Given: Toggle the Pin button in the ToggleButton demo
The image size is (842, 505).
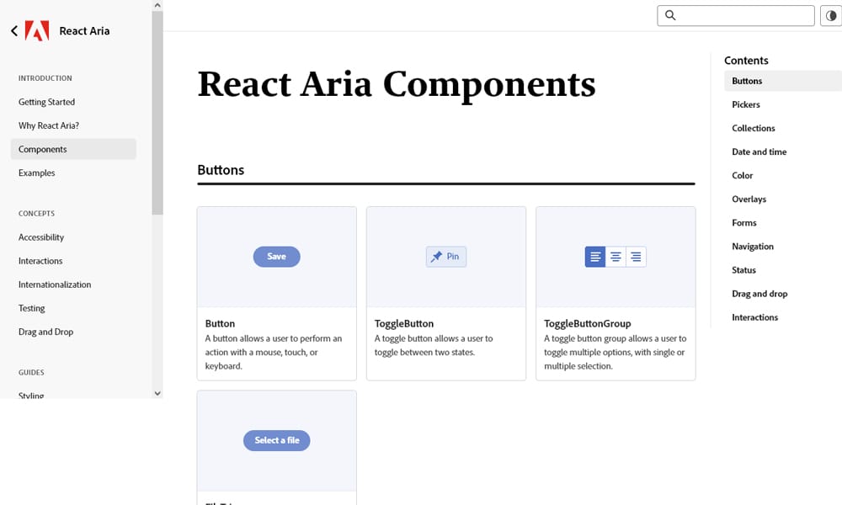Looking at the screenshot, I should [445, 257].
